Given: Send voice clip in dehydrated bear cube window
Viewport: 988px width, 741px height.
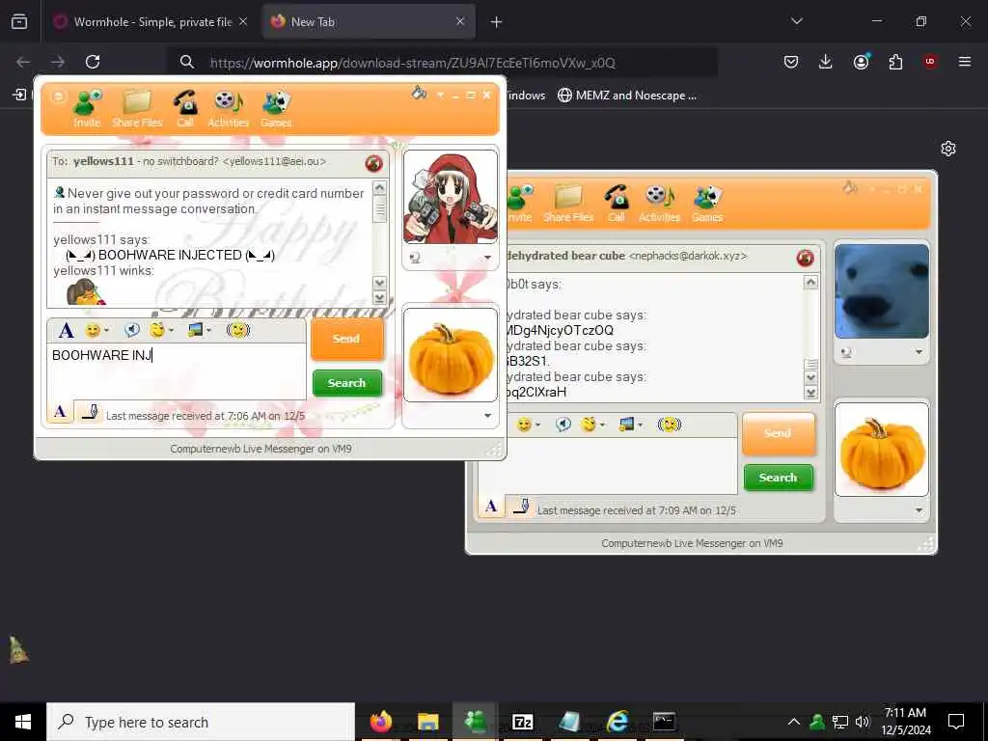Looking at the screenshot, I should 563,425.
